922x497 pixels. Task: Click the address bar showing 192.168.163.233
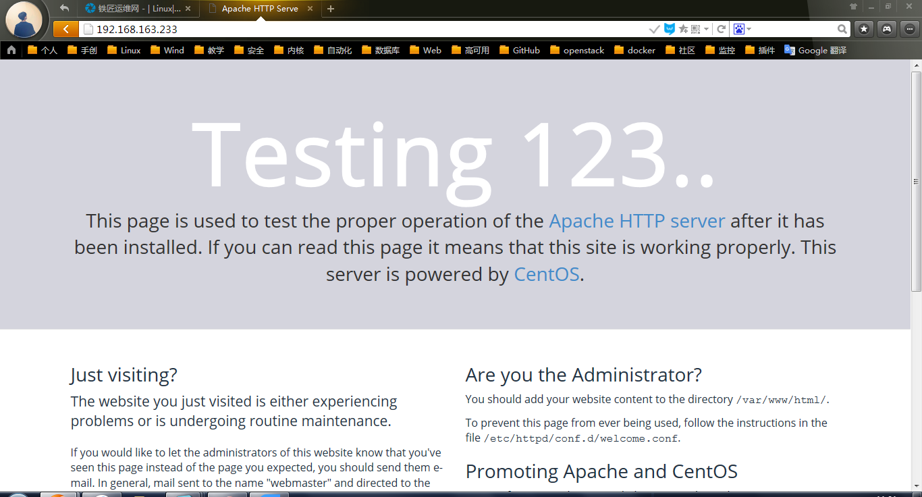(x=364, y=29)
